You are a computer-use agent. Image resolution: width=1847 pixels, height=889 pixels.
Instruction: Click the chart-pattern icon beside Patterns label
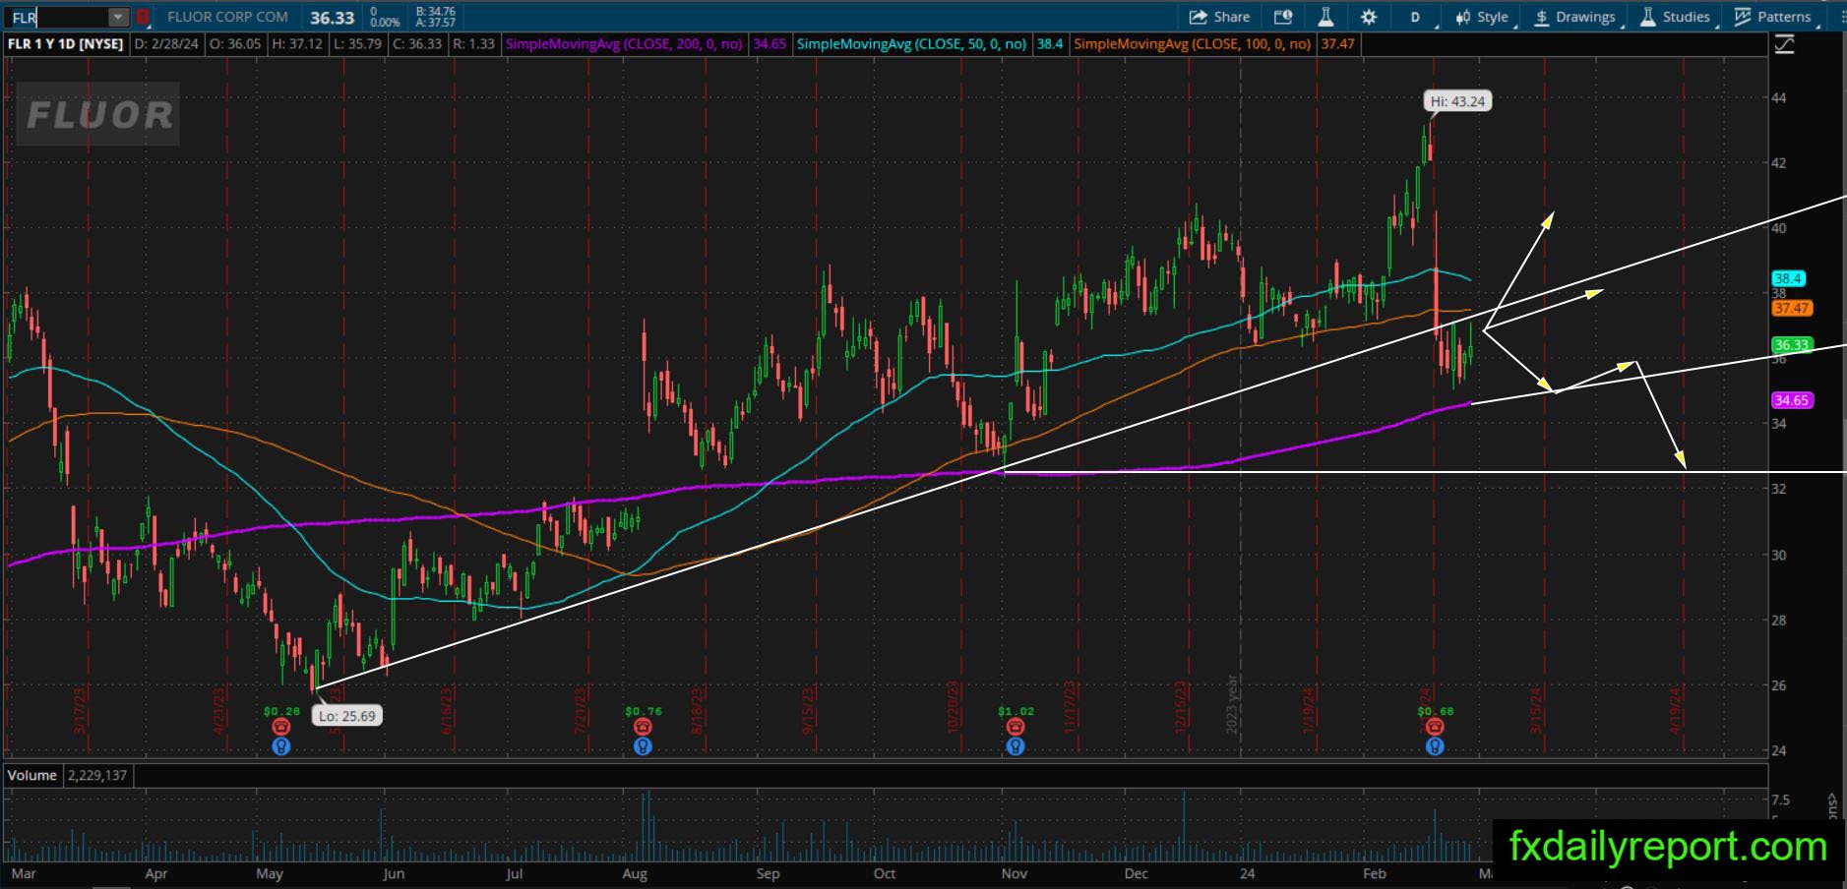(1742, 17)
